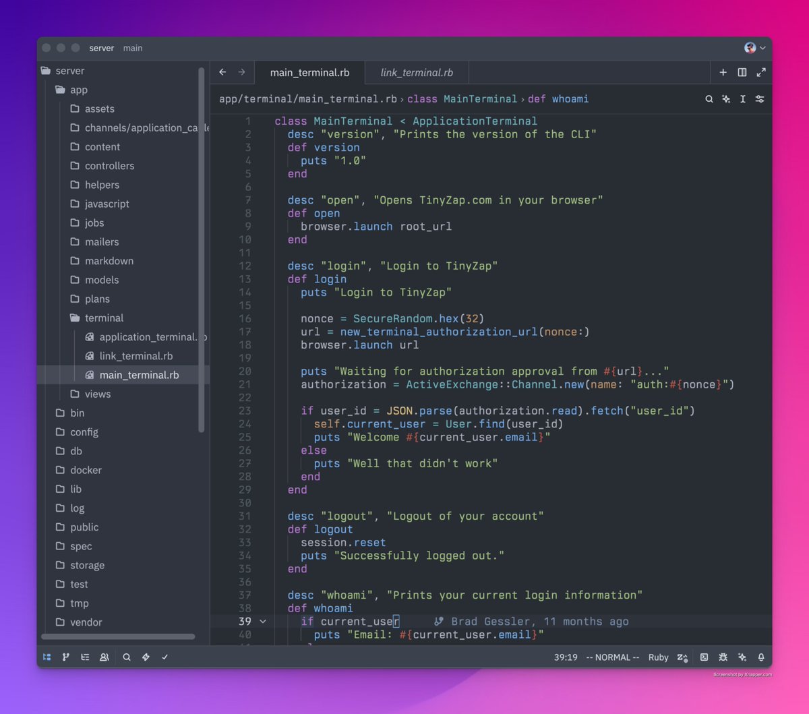Viewport: 809px width, 714px height.
Task: Click the lightning bolt status bar icon
Action: (146, 657)
